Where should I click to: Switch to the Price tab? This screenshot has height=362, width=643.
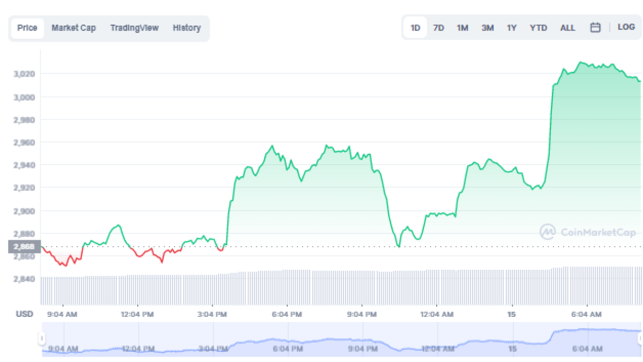pos(27,28)
